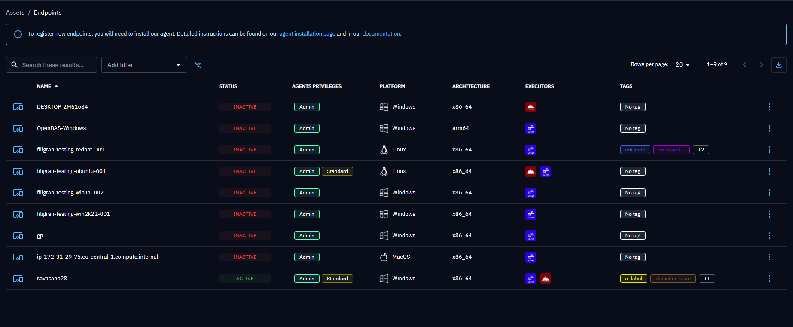Viewport: 793px width, 327px height.
Task: Click the Caldera executor icon for DESKTOP-2M61684
Action: click(x=531, y=107)
